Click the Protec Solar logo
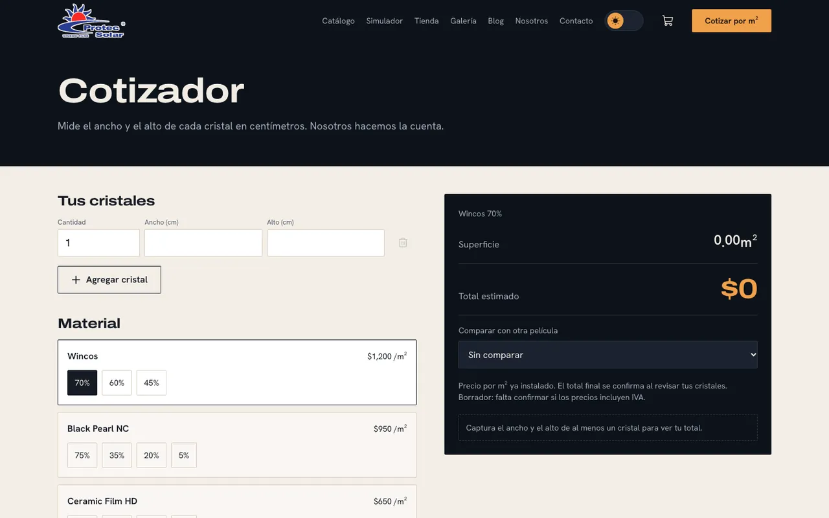 coord(91,21)
